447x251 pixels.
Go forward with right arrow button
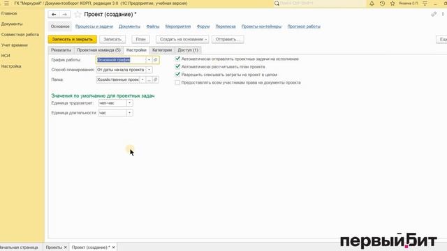tap(65, 14)
